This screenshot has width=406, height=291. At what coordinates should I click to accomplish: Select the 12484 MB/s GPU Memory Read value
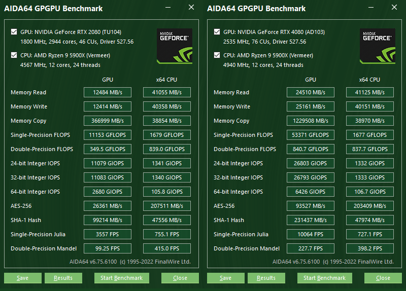pyautogui.click(x=108, y=92)
